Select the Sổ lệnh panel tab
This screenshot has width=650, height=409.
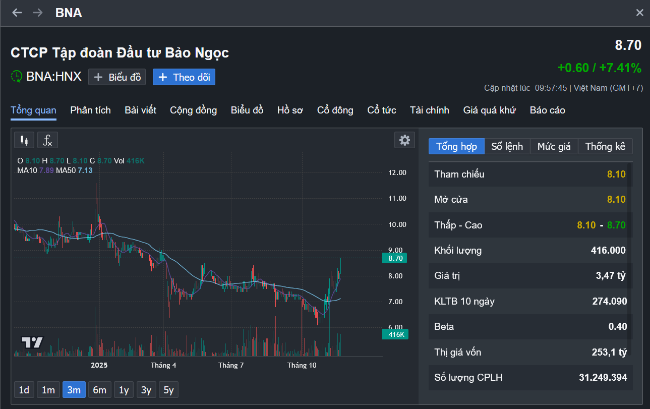click(x=507, y=146)
